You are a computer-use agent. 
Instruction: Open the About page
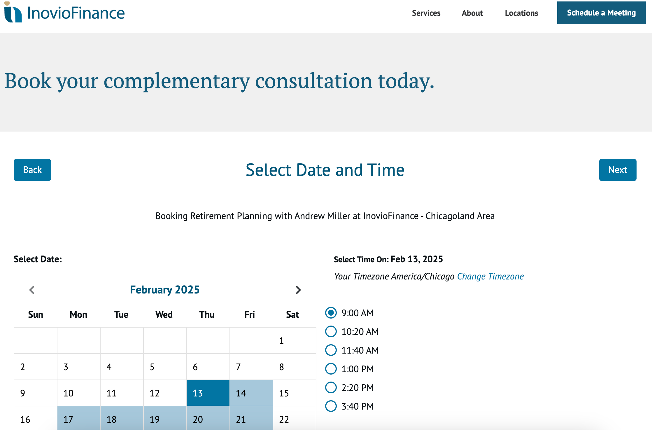472,13
